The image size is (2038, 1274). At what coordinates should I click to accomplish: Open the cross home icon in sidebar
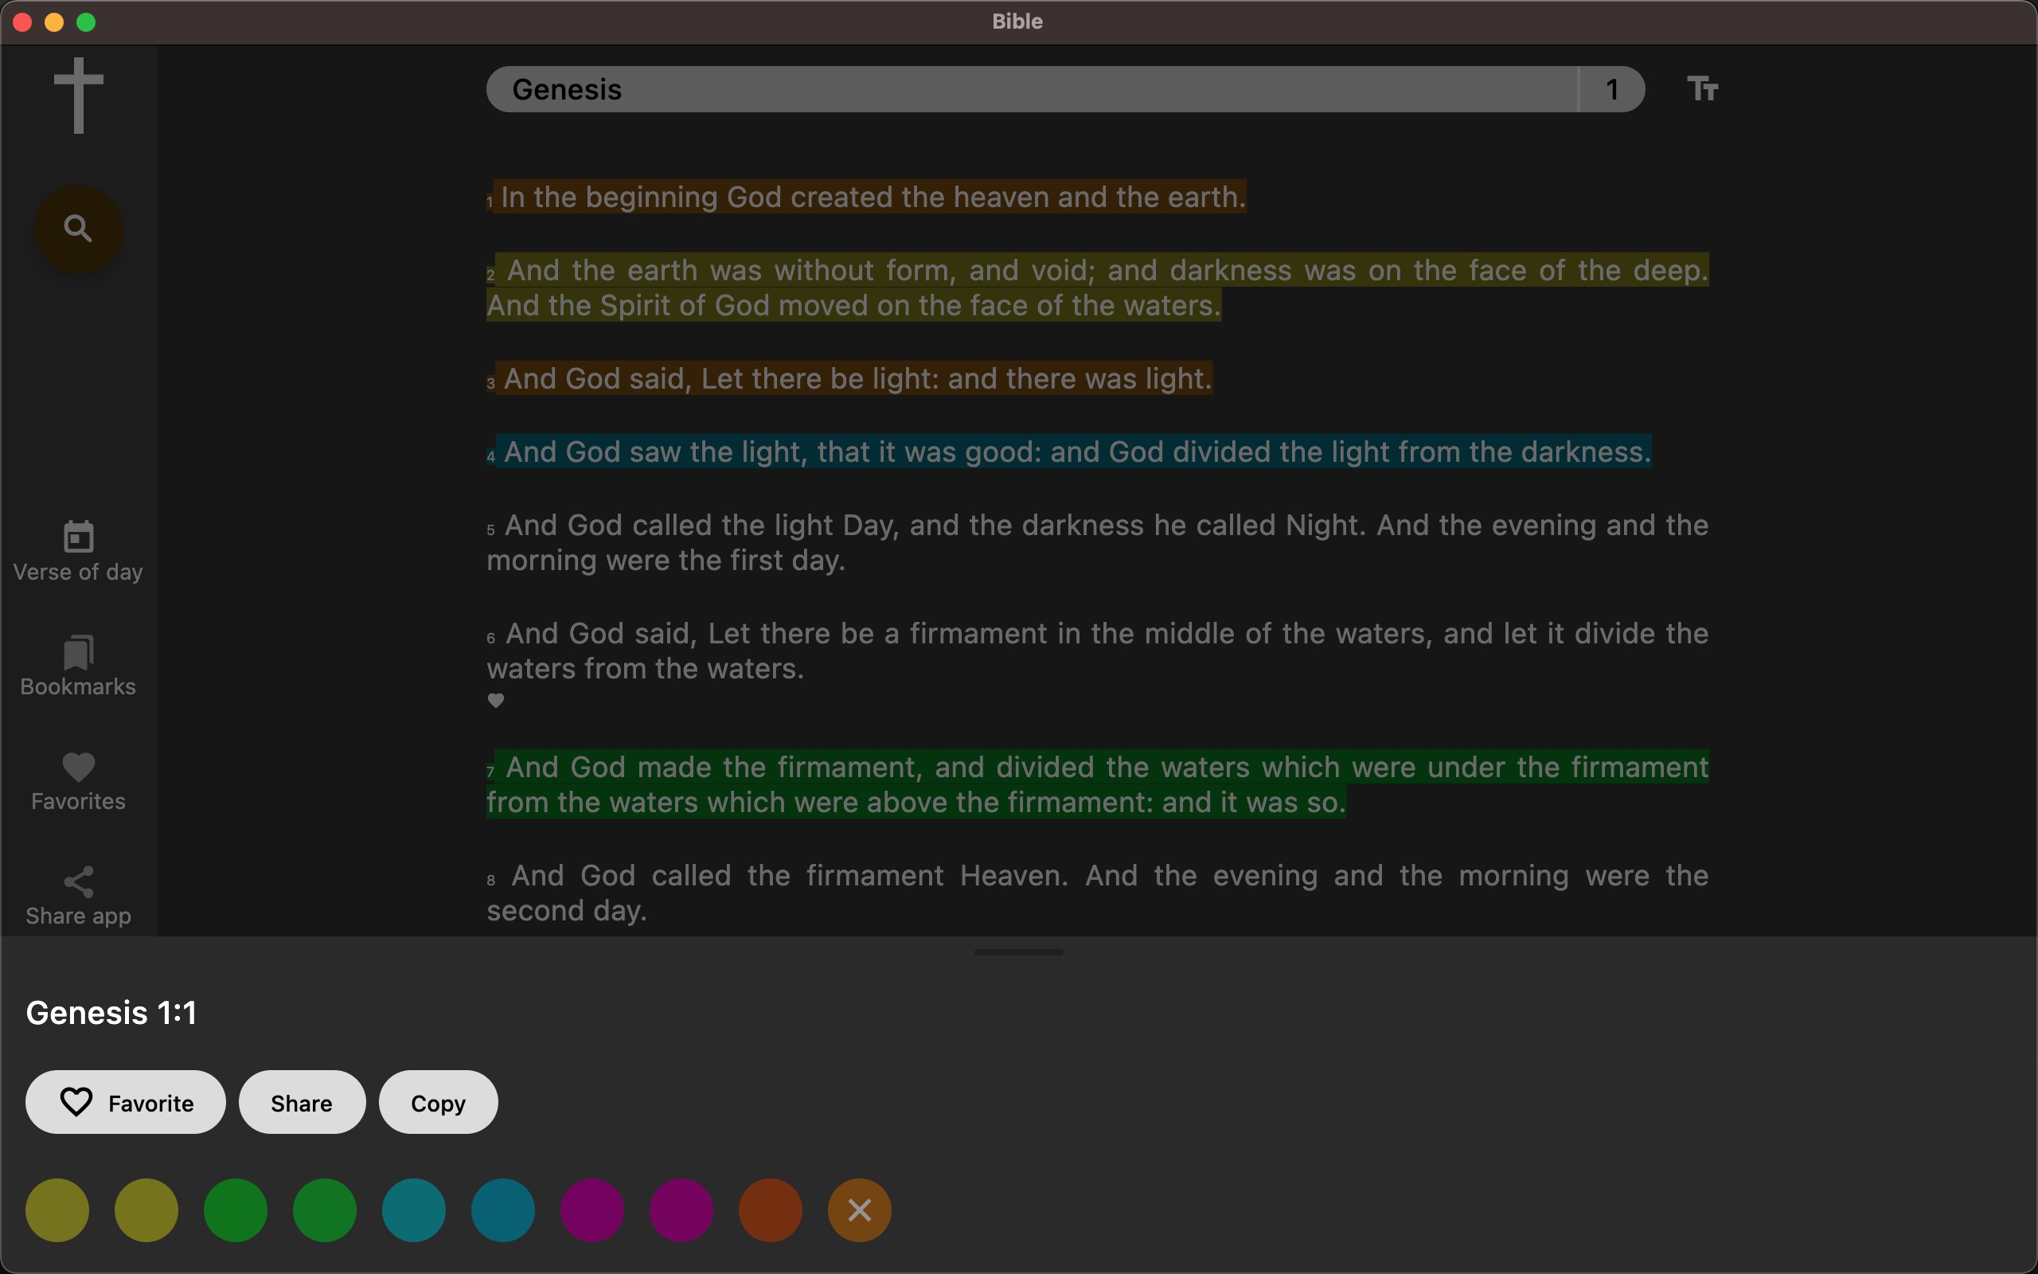[76, 95]
